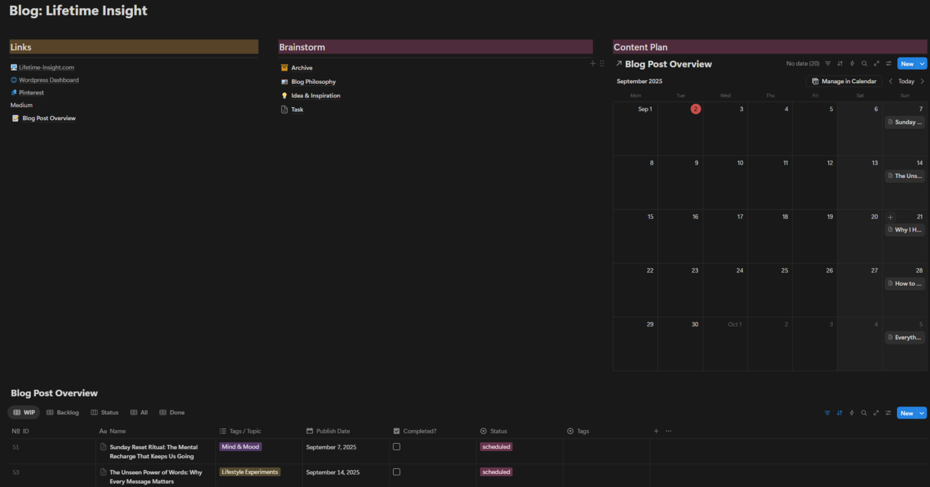Open sort options in the calendar view toolbar
The image size is (930, 487).
[x=840, y=63]
